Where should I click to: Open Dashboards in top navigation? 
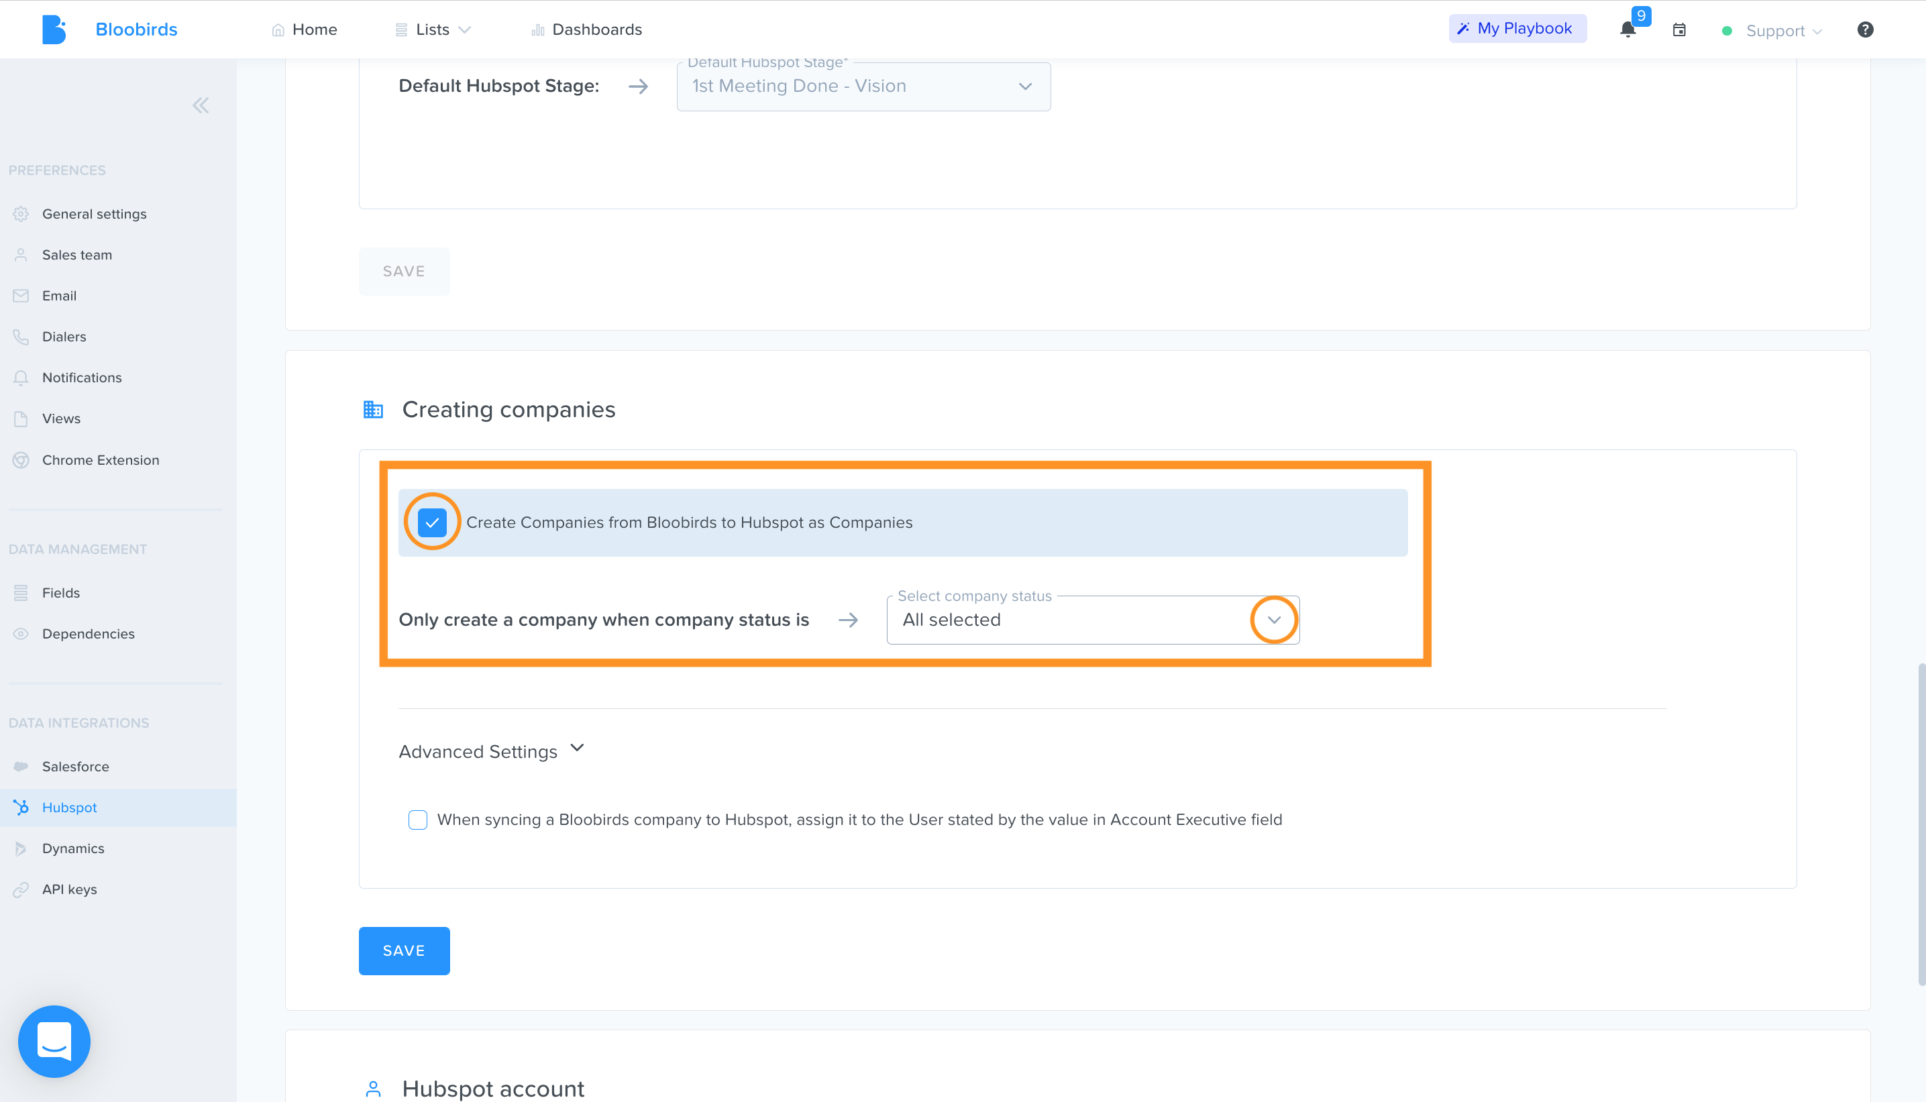pyautogui.click(x=586, y=30)
